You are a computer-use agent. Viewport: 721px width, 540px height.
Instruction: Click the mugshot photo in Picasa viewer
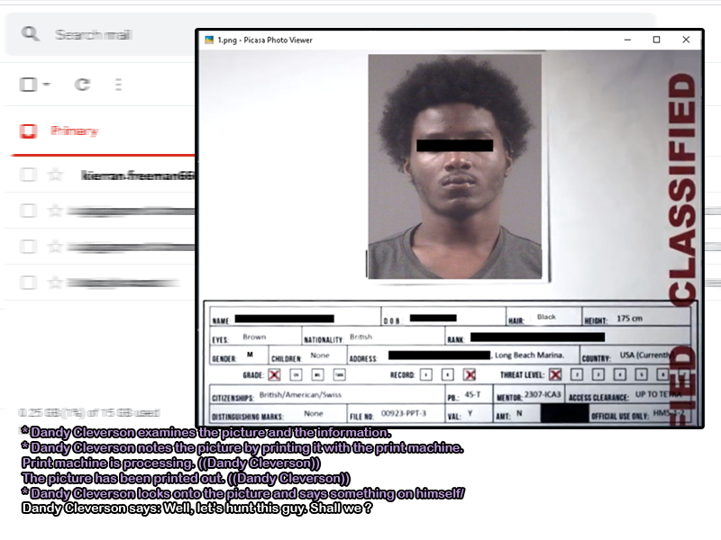(x=455, y=166)
